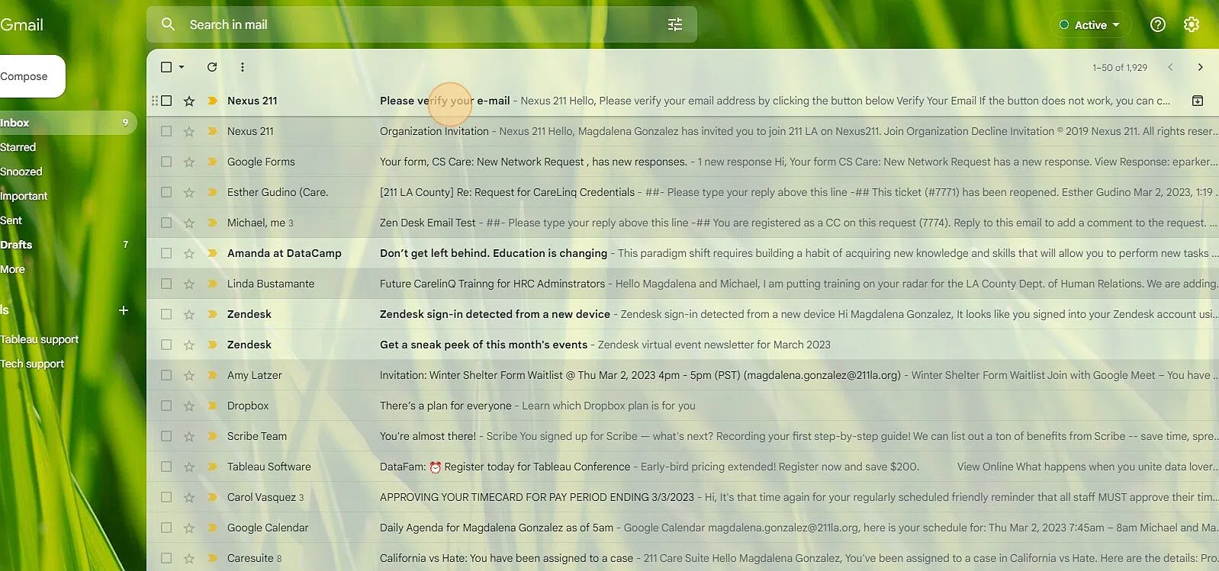
Task: Star the Linda Bustamante email
Action: coord(189,284)
